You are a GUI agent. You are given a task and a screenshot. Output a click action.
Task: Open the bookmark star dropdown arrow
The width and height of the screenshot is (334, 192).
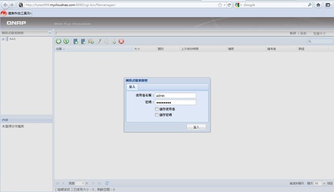[x=224, y=5]
